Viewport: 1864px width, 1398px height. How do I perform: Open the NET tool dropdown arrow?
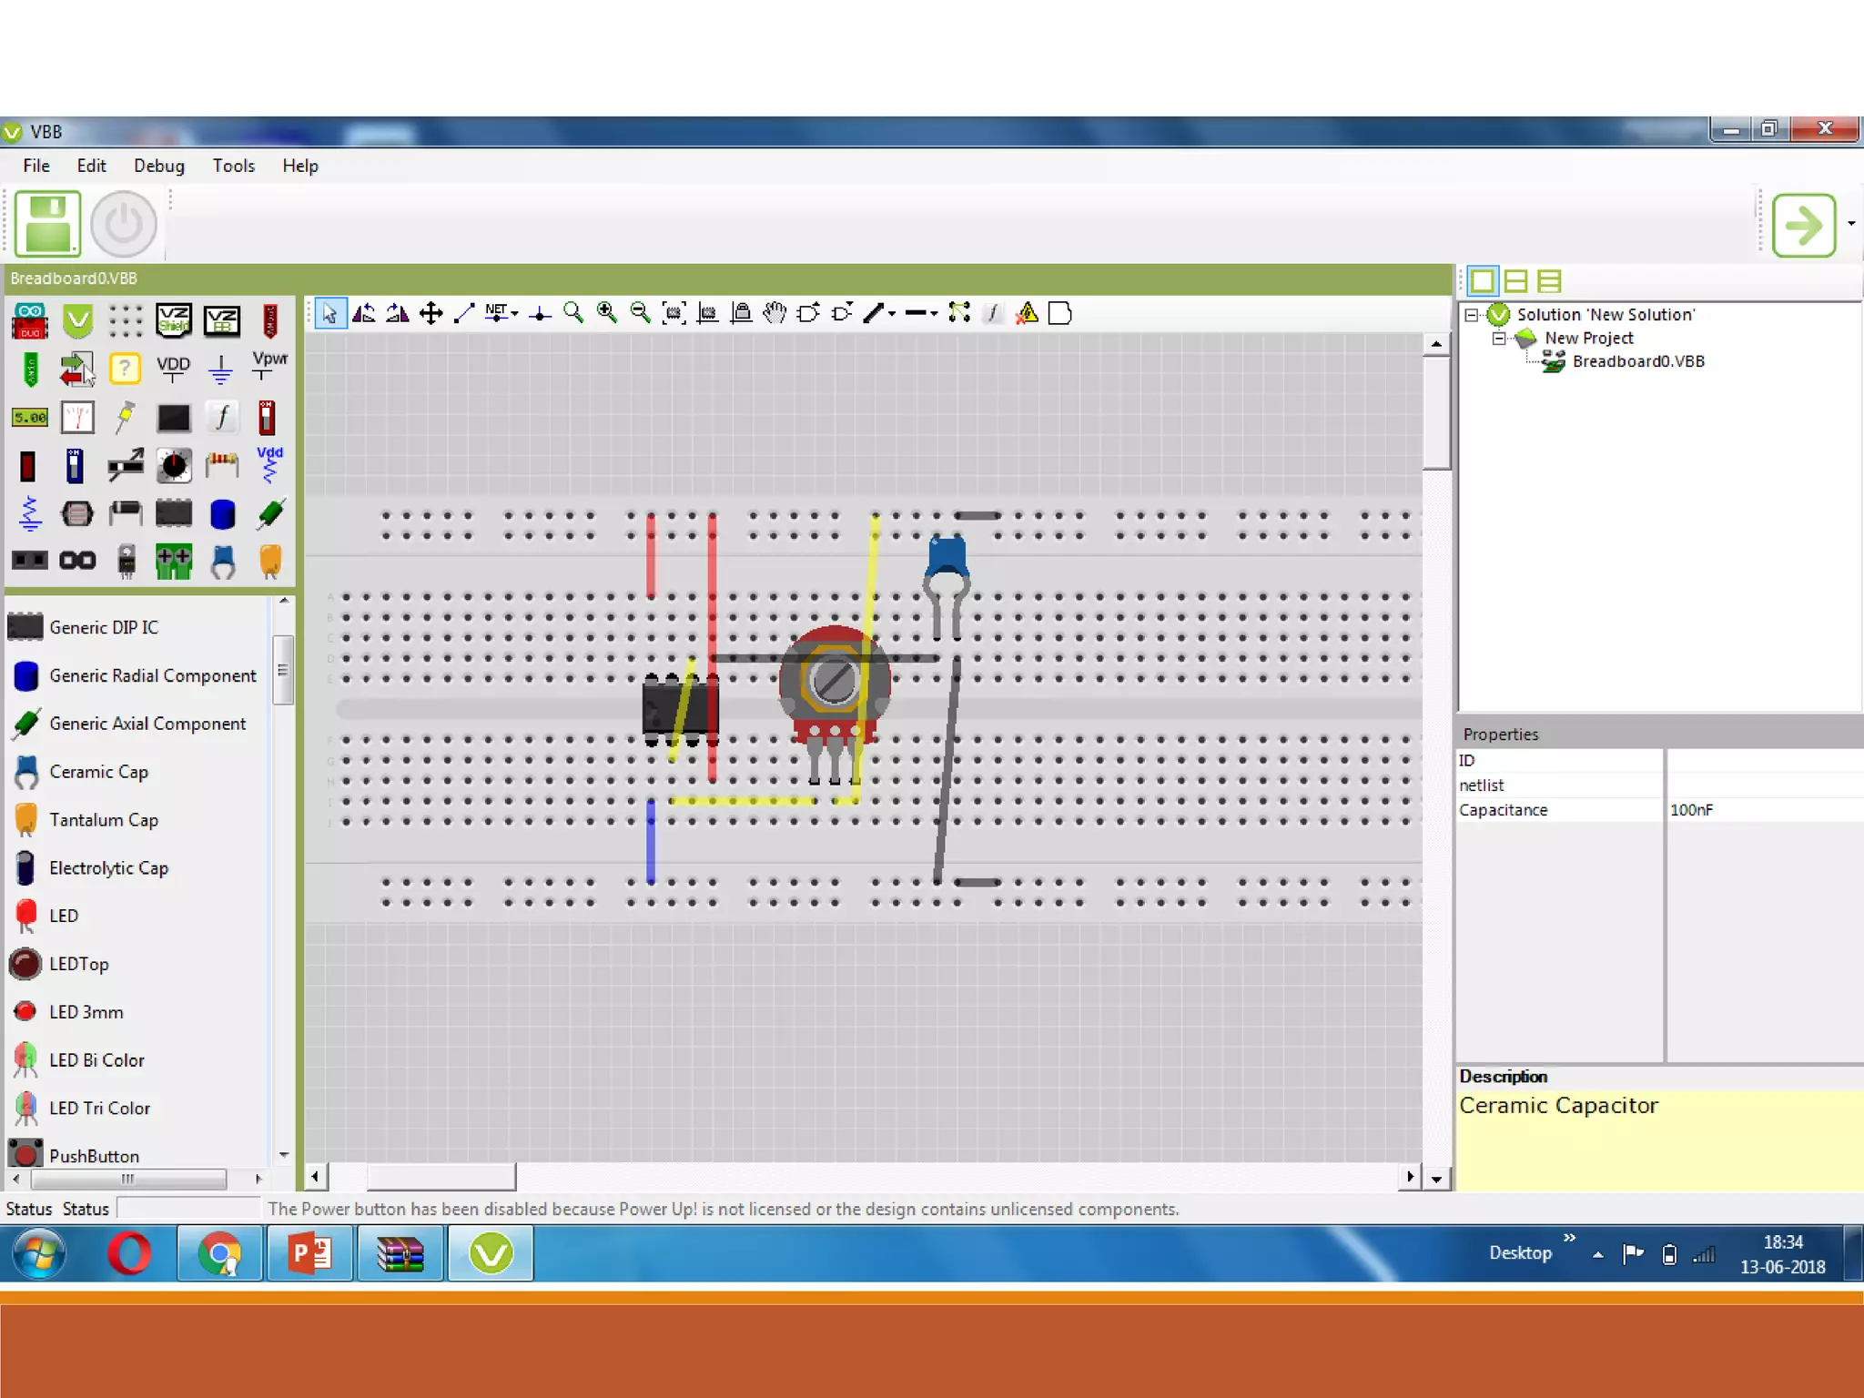tap(515, 314)
